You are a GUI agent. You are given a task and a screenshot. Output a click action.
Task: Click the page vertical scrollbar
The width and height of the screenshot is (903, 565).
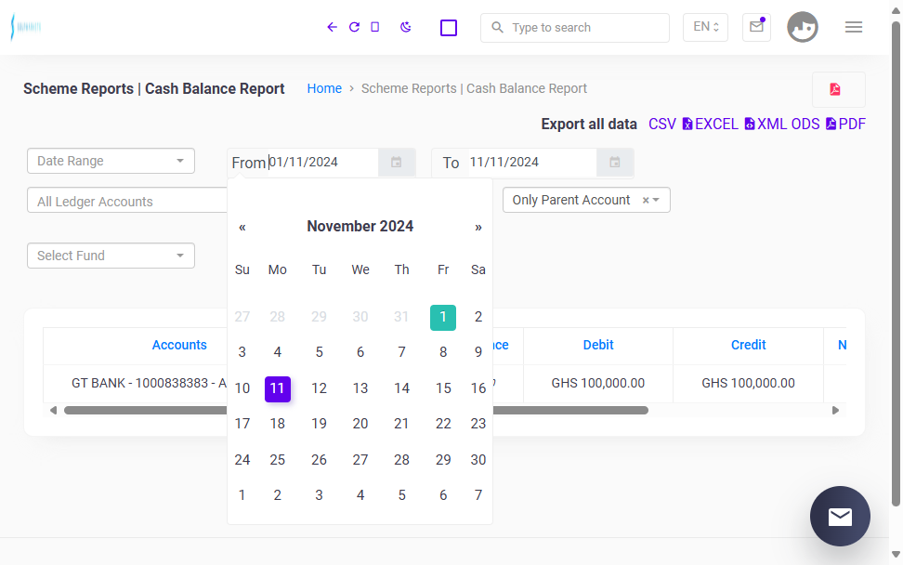coord(896,264)
